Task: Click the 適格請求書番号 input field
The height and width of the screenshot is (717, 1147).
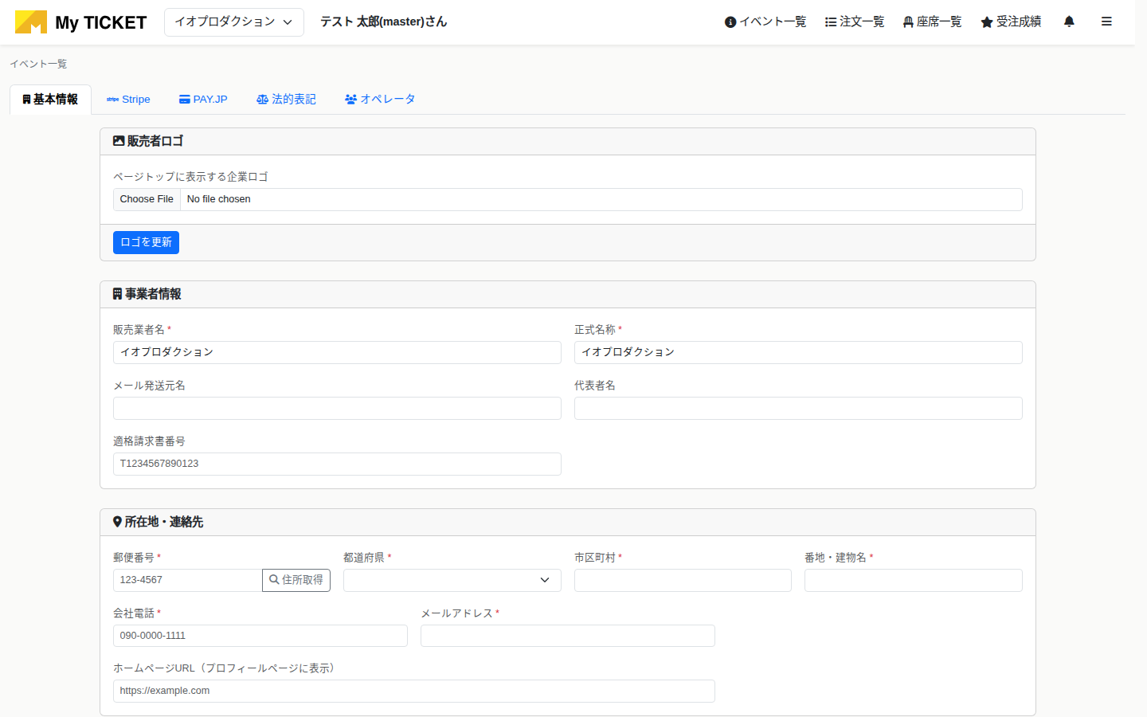Action: click(337, 464)
